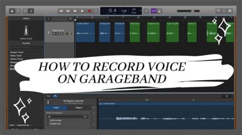The width and height of the screenshot is (242, 135).
Task: Open the Voice category in library path
Action: click(x=11, y=125)
